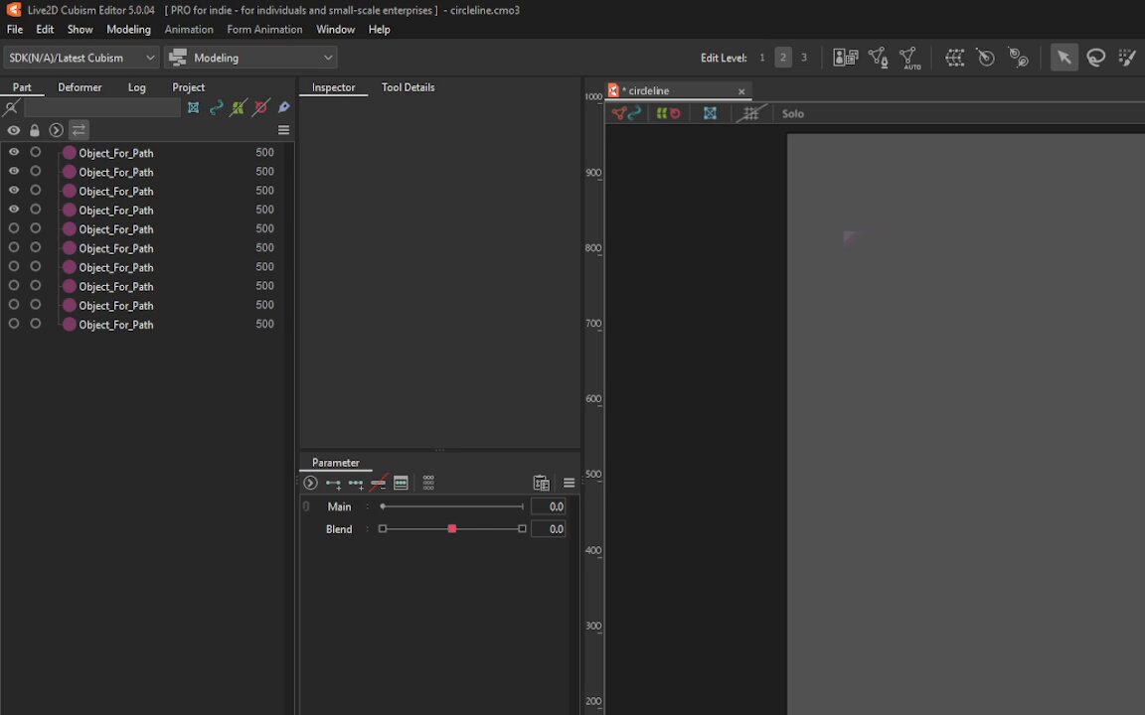The width and height of the screenshot is (1145, 715).
Task: Click the red Blend slider handle
Action: click(452, 529)
